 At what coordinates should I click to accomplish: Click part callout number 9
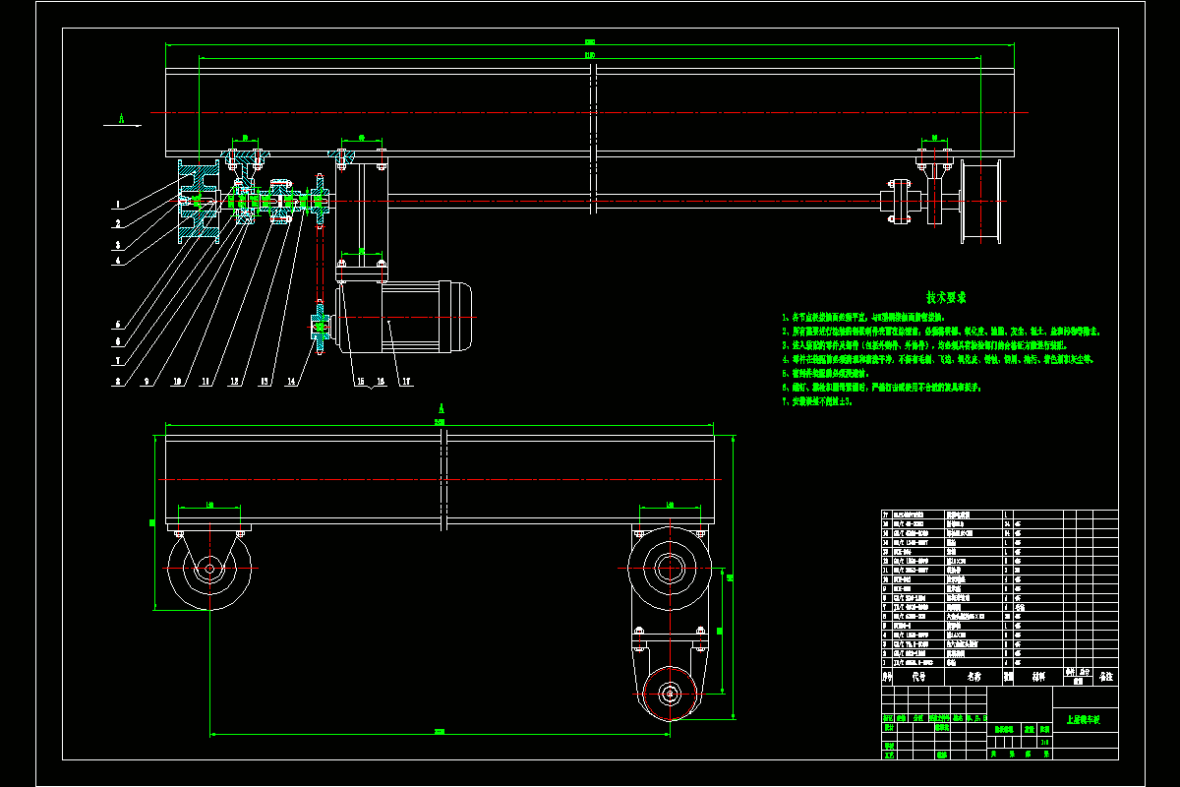click(147, 381)
